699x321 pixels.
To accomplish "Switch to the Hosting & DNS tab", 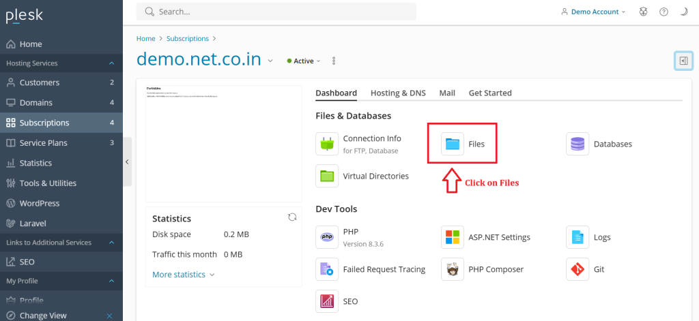I will tap(398, 93).
